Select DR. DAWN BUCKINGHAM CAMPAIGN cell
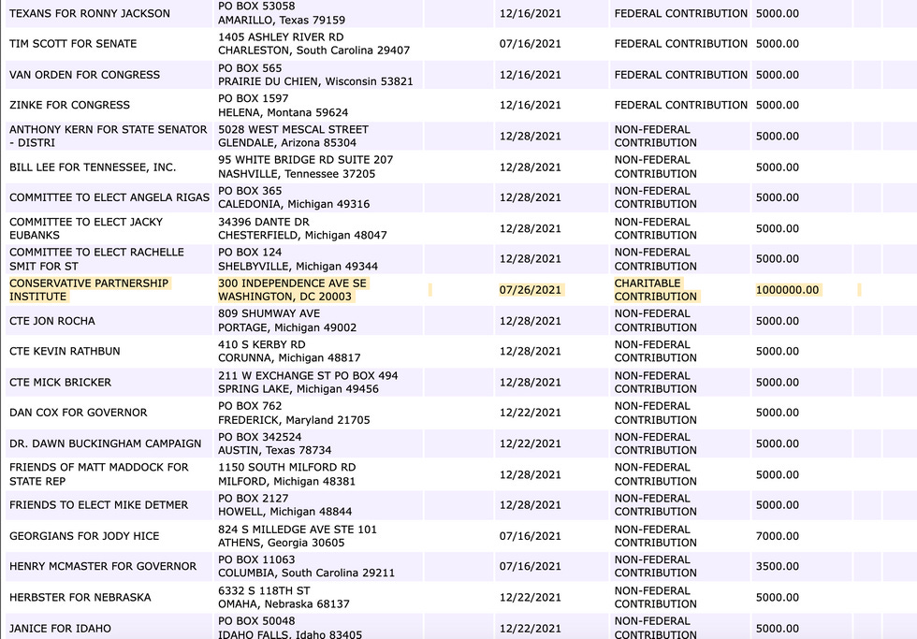This screenshot has width=917, height=639. [x=105, y=443]
